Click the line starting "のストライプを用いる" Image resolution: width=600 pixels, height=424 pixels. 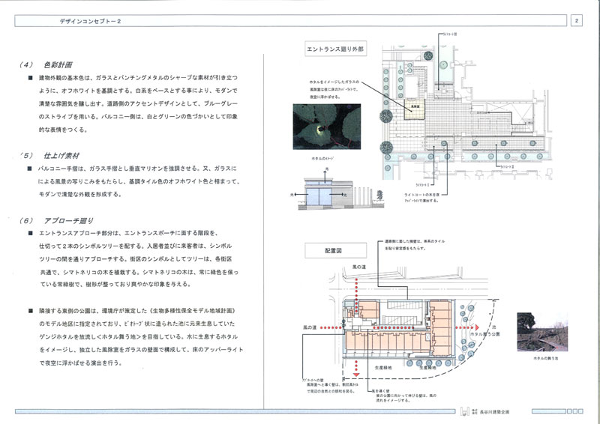pyautogui.click(x=138, y=117)
